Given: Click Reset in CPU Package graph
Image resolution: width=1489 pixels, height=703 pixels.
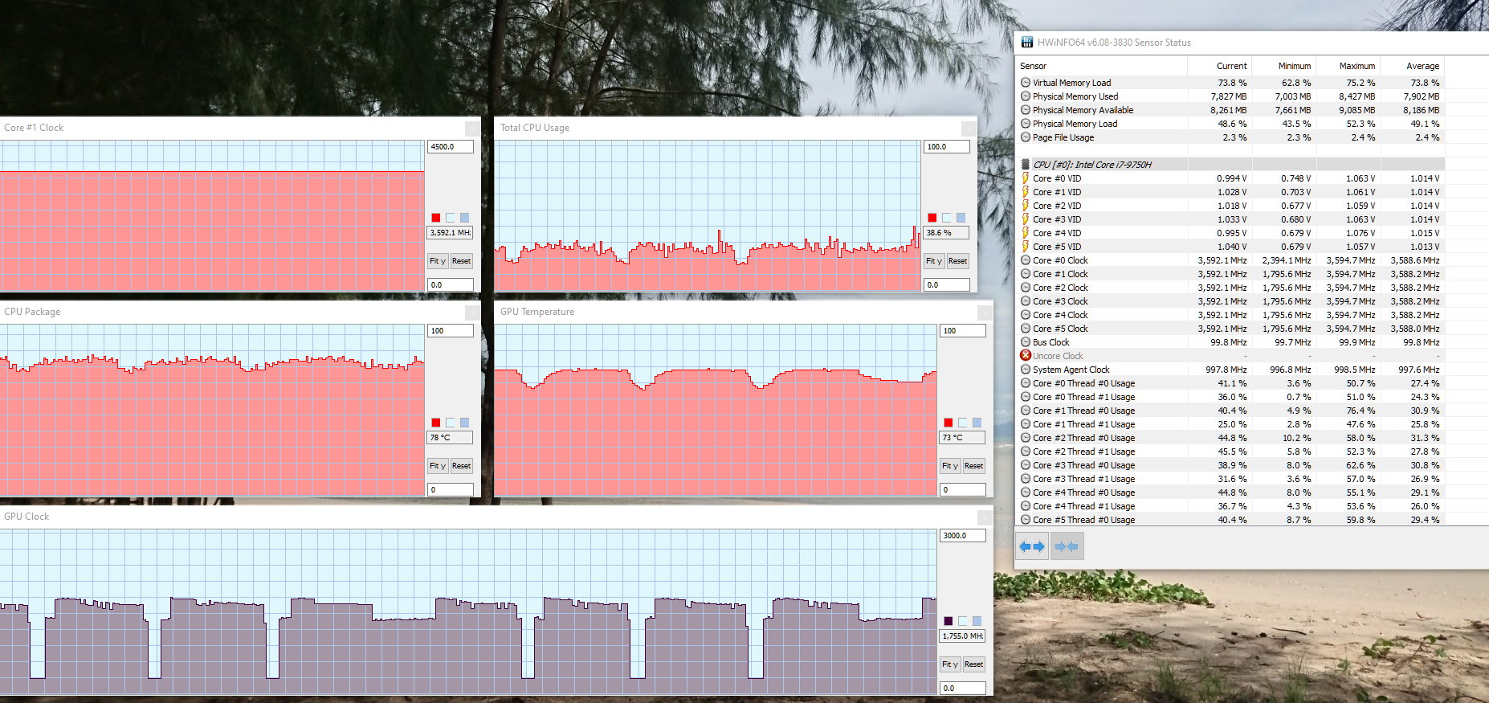Looking at the screenshot, I should (x=461, y=466).
